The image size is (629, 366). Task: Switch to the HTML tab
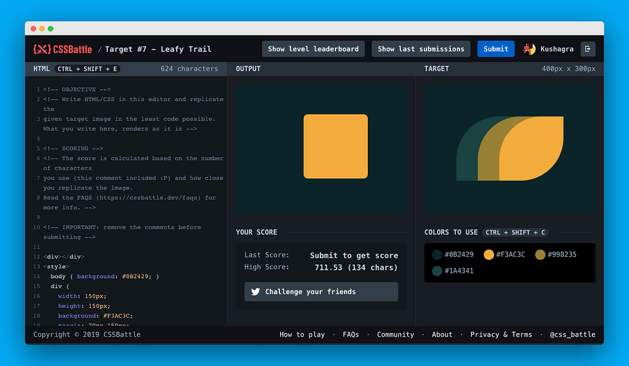click(41, 68)
